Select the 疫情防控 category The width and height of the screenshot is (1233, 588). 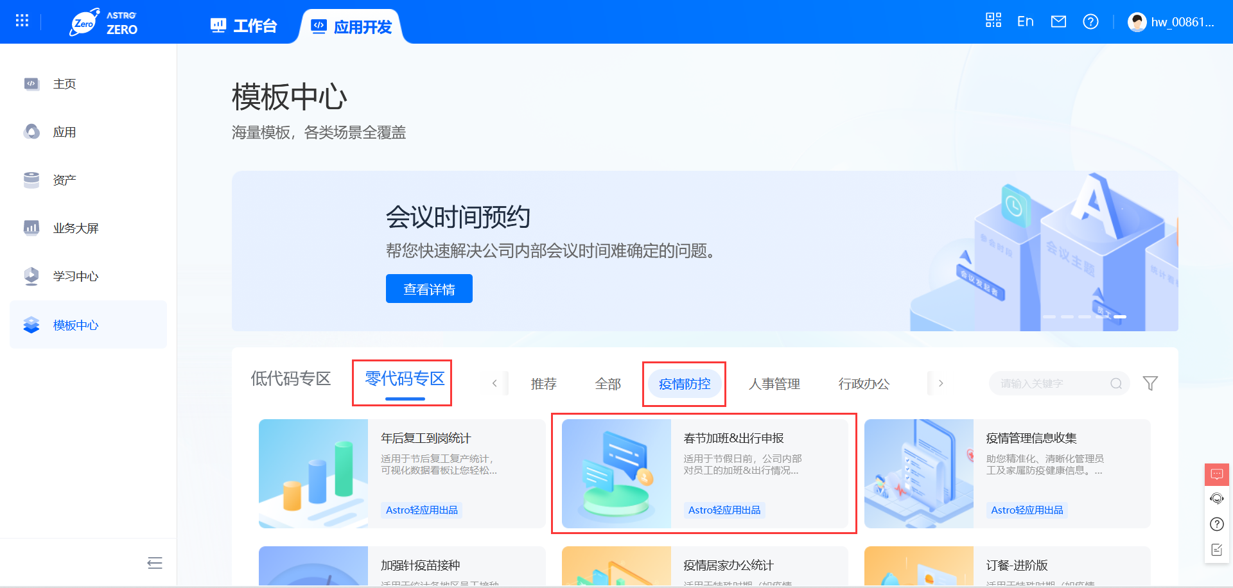coord(683,383)
